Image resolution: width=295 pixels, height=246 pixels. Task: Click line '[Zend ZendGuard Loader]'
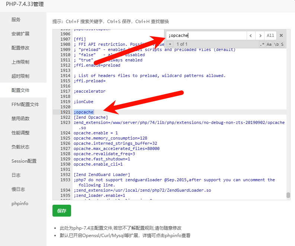(102, 175)
